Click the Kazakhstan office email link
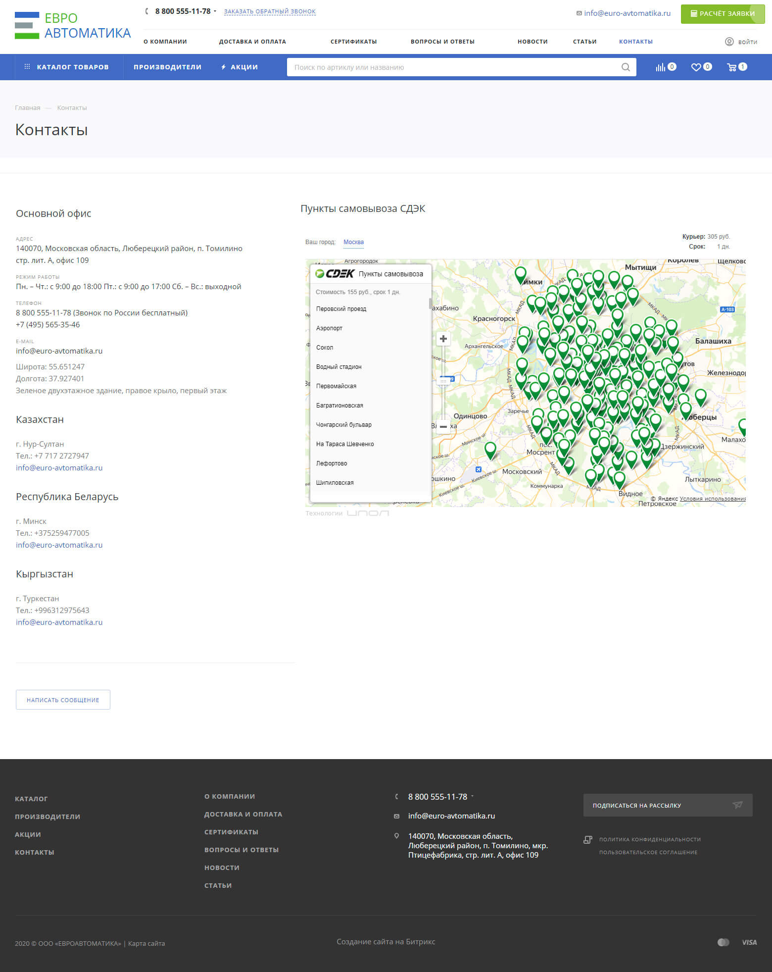The height and width of the screenshot is (972, 772). [x=59, y=467]
